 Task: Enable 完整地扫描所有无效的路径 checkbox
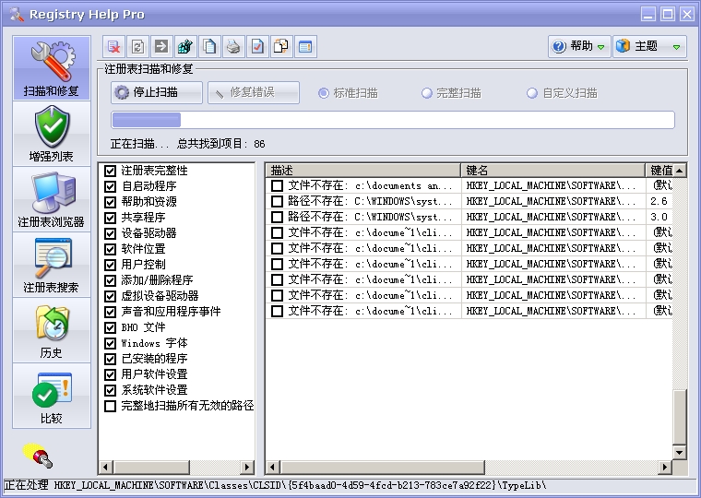[x=110, y=406]
